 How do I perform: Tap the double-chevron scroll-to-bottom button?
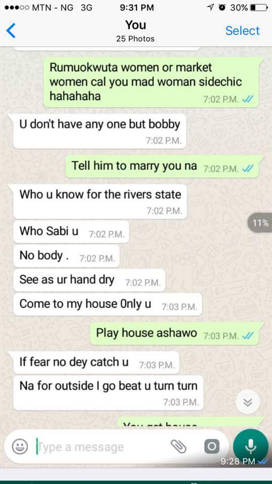pos(248,402)
